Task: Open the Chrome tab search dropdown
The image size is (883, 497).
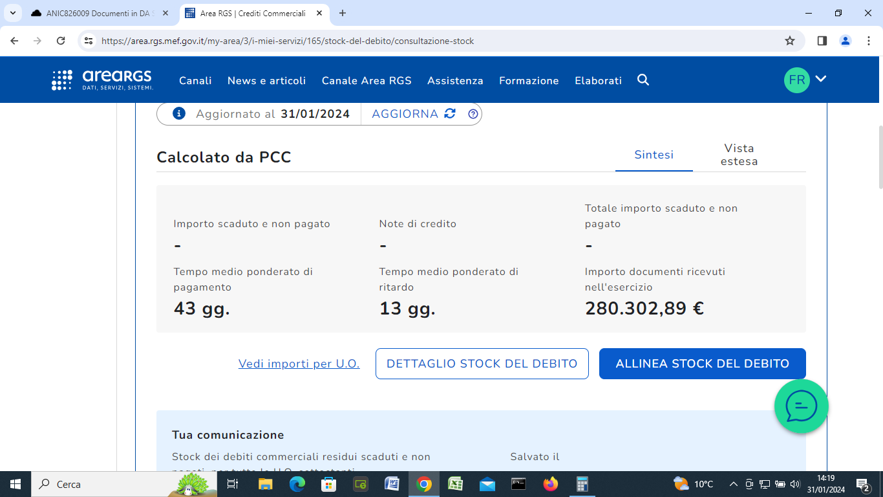Action: (12, 13)
